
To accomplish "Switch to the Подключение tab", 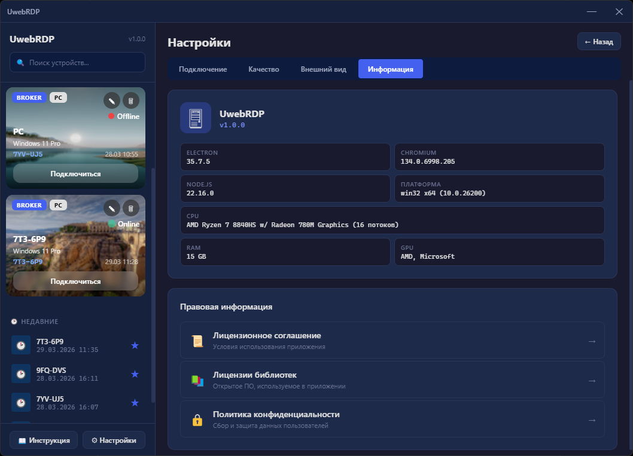I will point(203,69).
